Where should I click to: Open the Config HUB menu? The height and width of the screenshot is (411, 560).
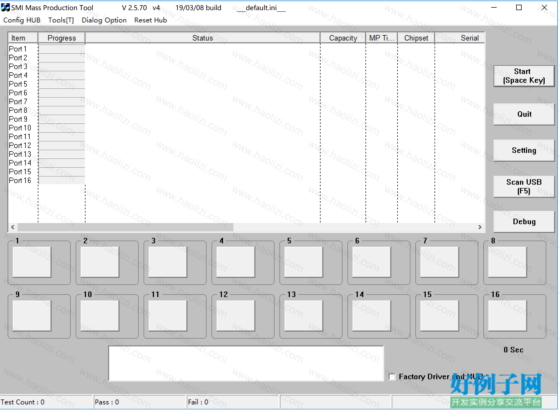click(x=22, y=20)
